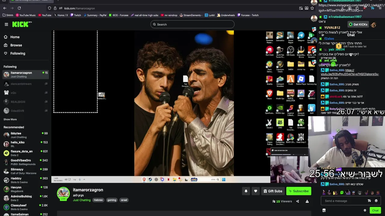Image resolution: width=385 pixels, height=216 pixels.
Task: Click the Brave desktop icon in stream
Action: [269, 95]
